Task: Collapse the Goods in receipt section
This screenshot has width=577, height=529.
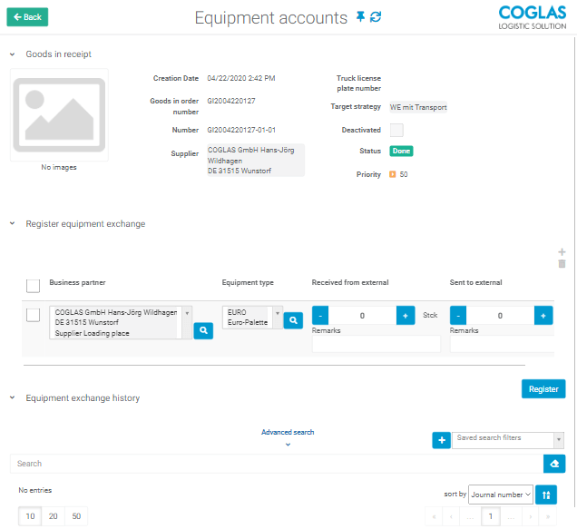Action: point(13,54)
